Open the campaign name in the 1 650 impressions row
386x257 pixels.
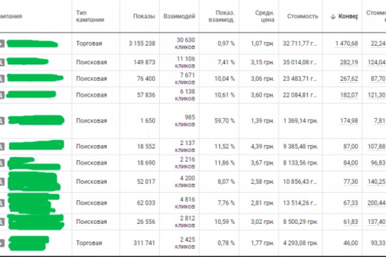click(x=36, y=120)
